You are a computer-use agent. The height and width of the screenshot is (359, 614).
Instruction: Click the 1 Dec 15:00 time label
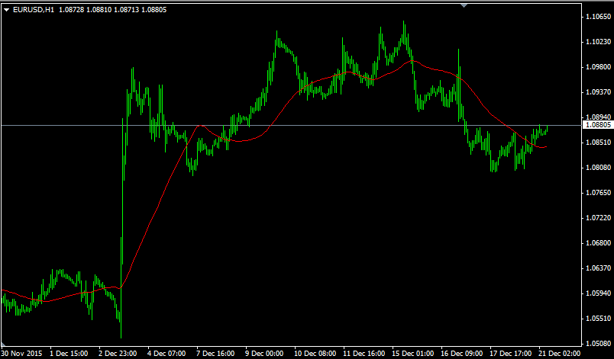[69, 354]
